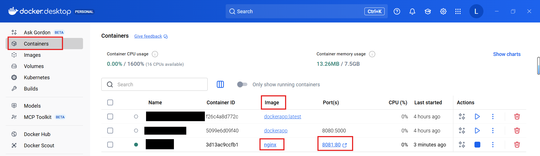540x156 pixels.
Task: Open more actions for f26c4a8d772c
Action: (x=493, y=116)
